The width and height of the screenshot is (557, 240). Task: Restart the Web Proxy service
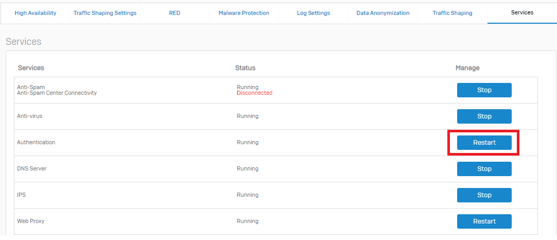click(484, 221)
